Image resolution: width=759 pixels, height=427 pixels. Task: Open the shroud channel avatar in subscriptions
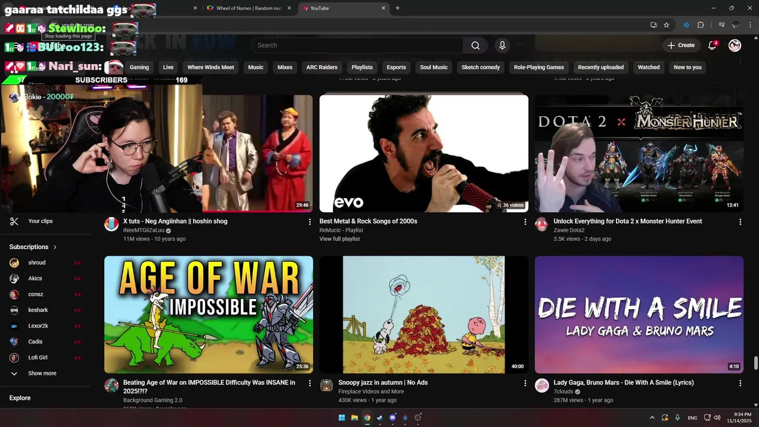[x=14, y=263]
